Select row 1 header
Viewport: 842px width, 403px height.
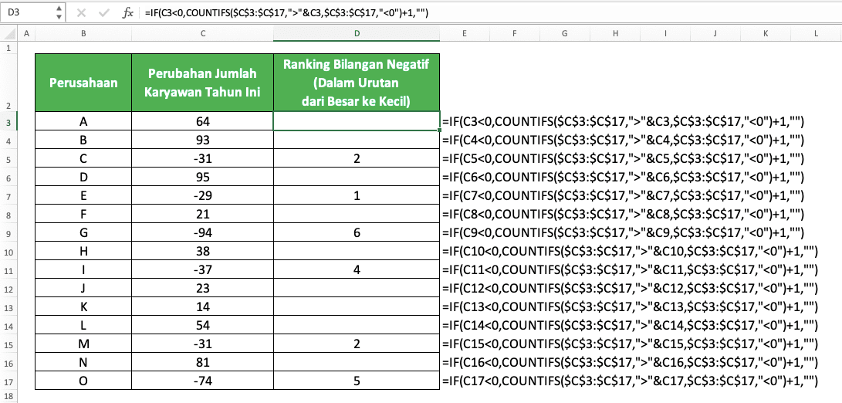tap(8, 48)
